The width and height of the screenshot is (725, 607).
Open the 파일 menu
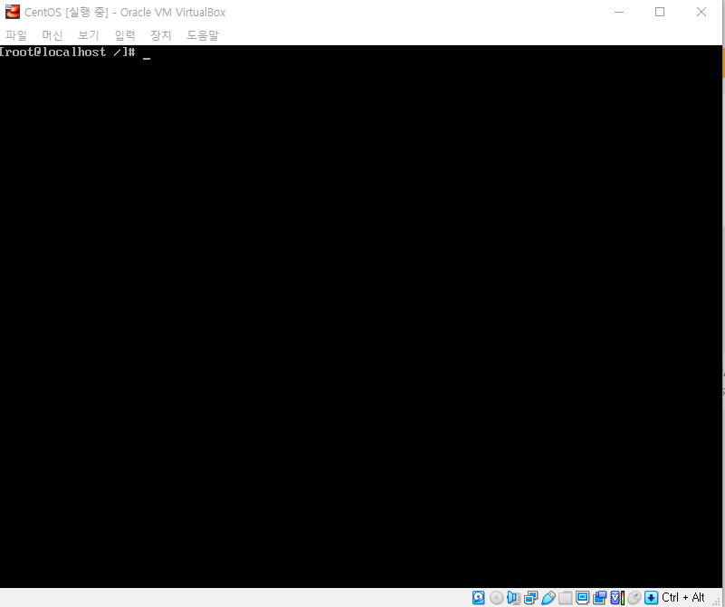pyautogui.click(x=16, y=35)
